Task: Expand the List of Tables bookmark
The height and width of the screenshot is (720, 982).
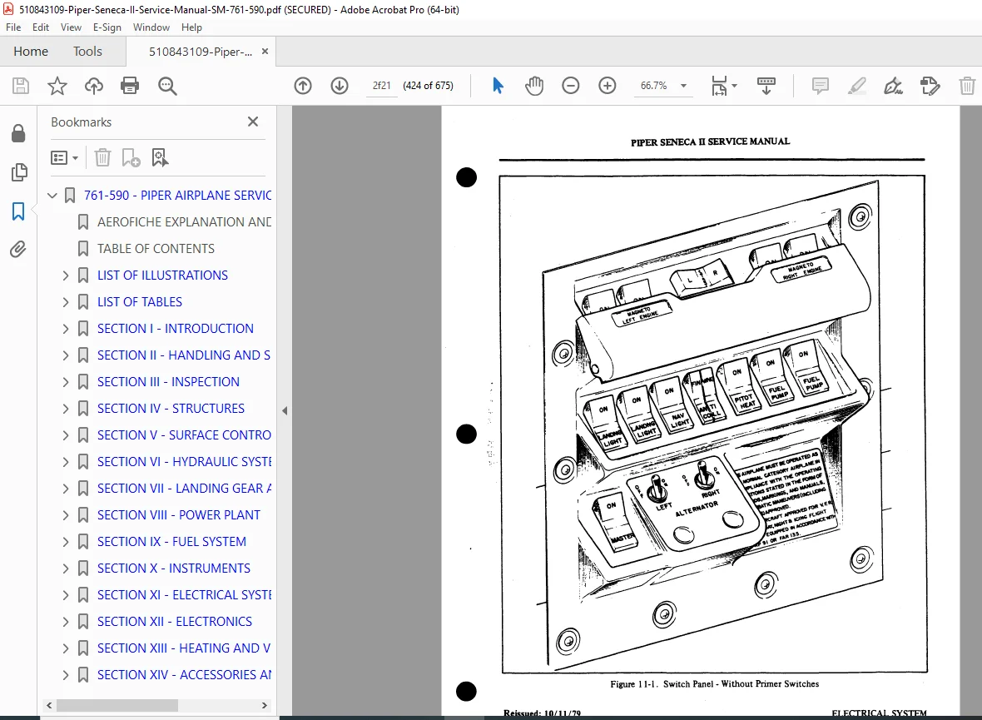Action: [66, 302]
